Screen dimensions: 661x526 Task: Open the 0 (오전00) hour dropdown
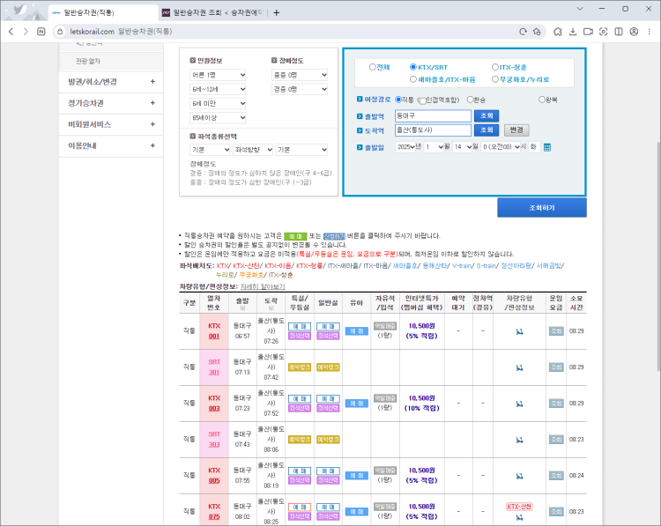point(501,147)
